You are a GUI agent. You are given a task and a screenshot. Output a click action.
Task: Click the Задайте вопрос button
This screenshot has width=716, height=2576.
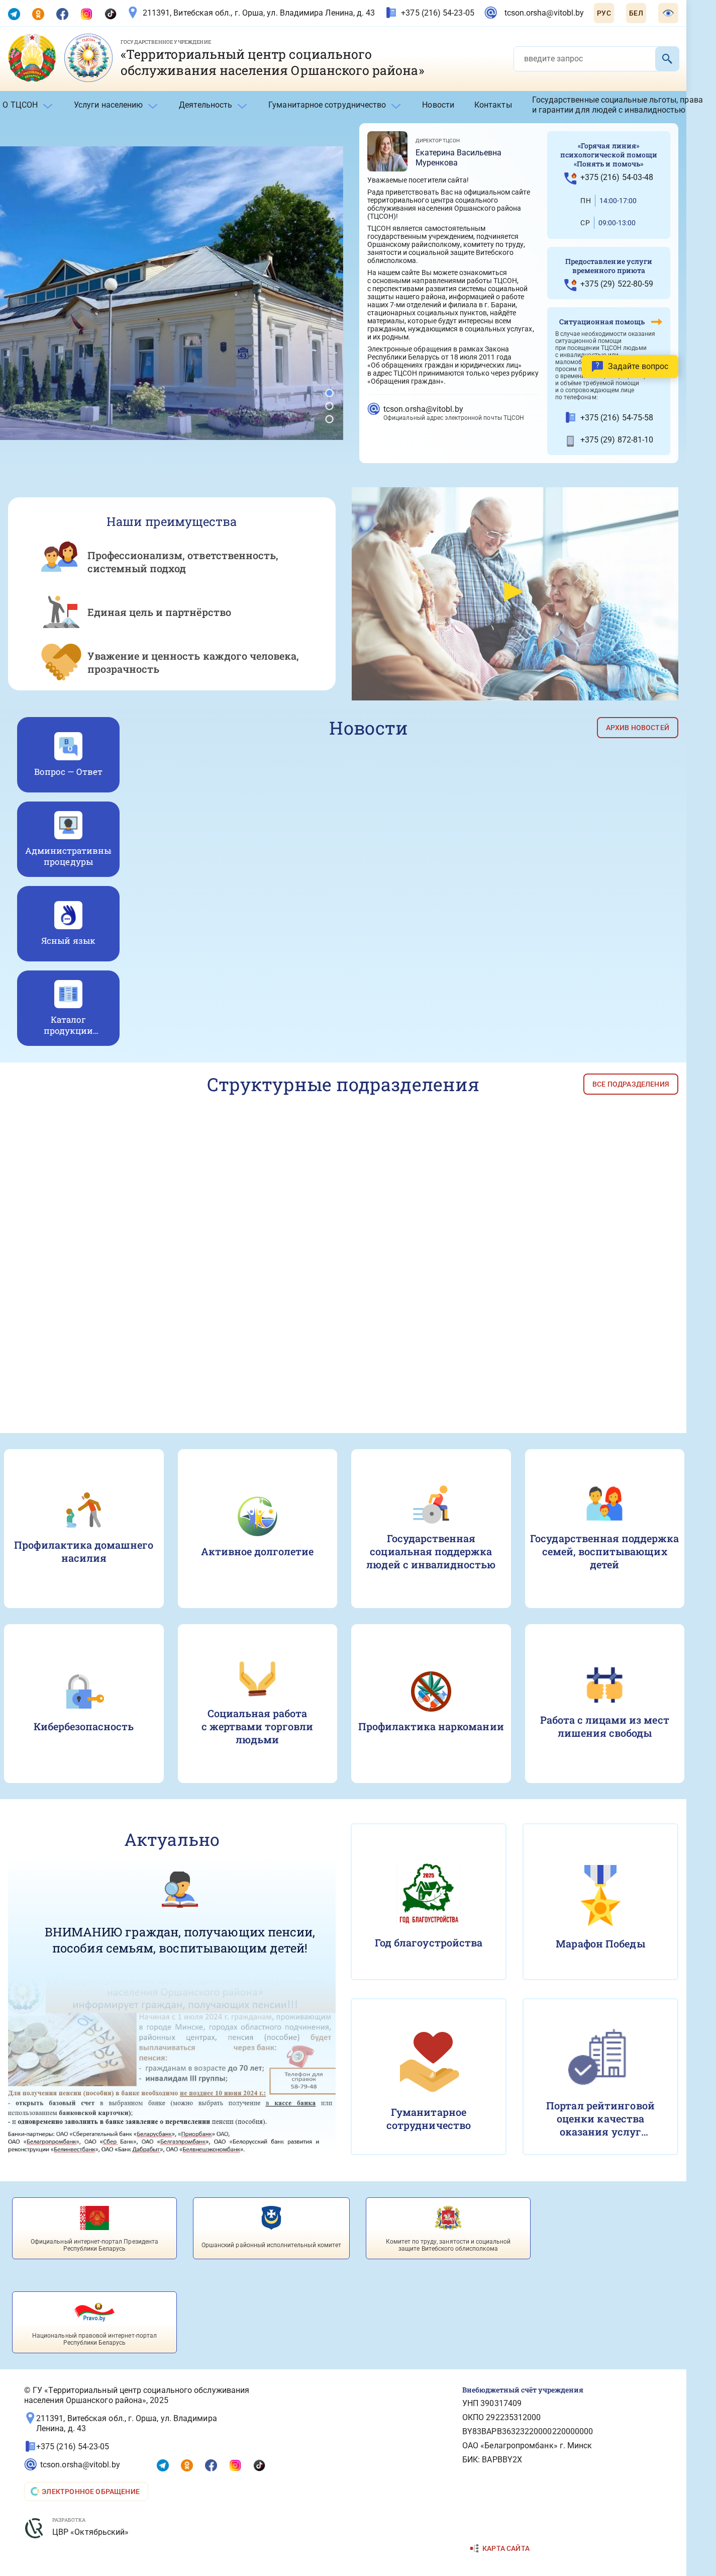(630, 366)
